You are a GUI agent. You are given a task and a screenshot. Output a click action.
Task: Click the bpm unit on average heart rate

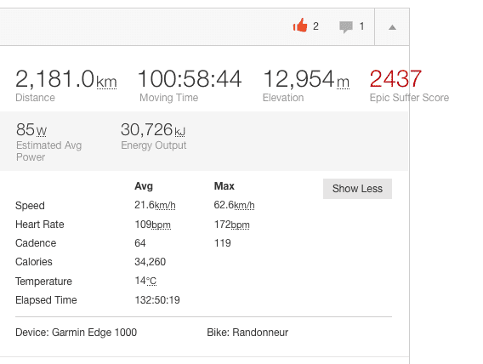tap(161, 225)
